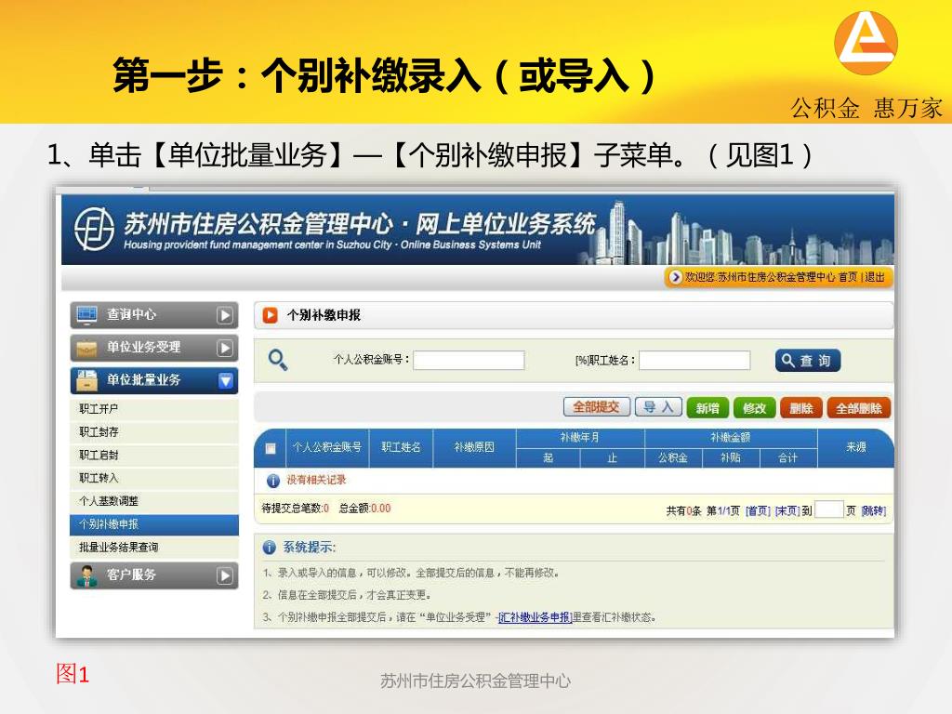Viewport: 952px width, 714px height.
Task: Click the green 修改 button
Action: [x=755, y=408]
